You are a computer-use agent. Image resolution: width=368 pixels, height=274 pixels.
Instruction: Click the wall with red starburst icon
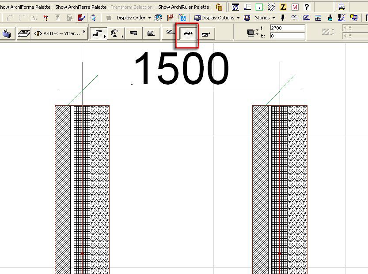pos(170,18)
